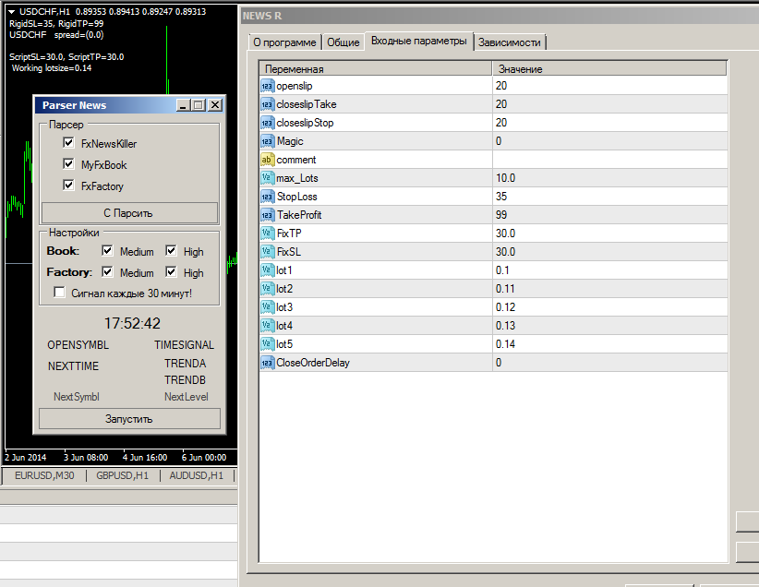Click the lot5 variable type icon
The width and height of the screenshot is (759, 587).
pyautogui.click(x=267, y=344)
